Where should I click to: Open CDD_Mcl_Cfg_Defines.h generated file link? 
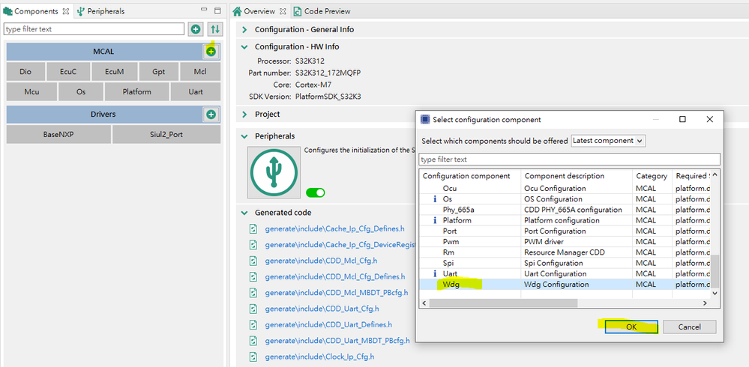335,277
